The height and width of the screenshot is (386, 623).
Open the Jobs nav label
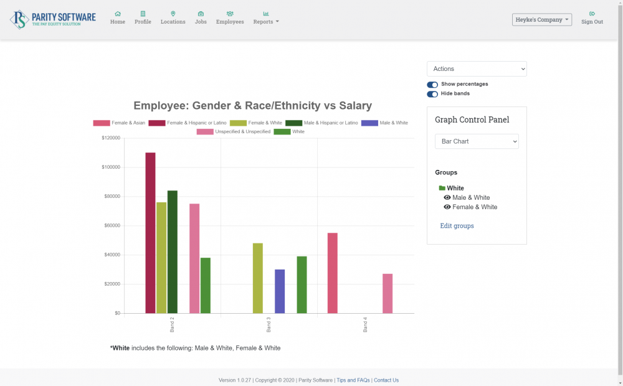(201, 22)
